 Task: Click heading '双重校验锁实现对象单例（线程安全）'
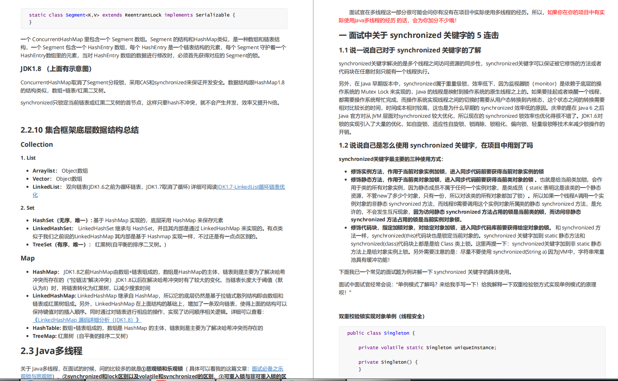click(383, 316)
